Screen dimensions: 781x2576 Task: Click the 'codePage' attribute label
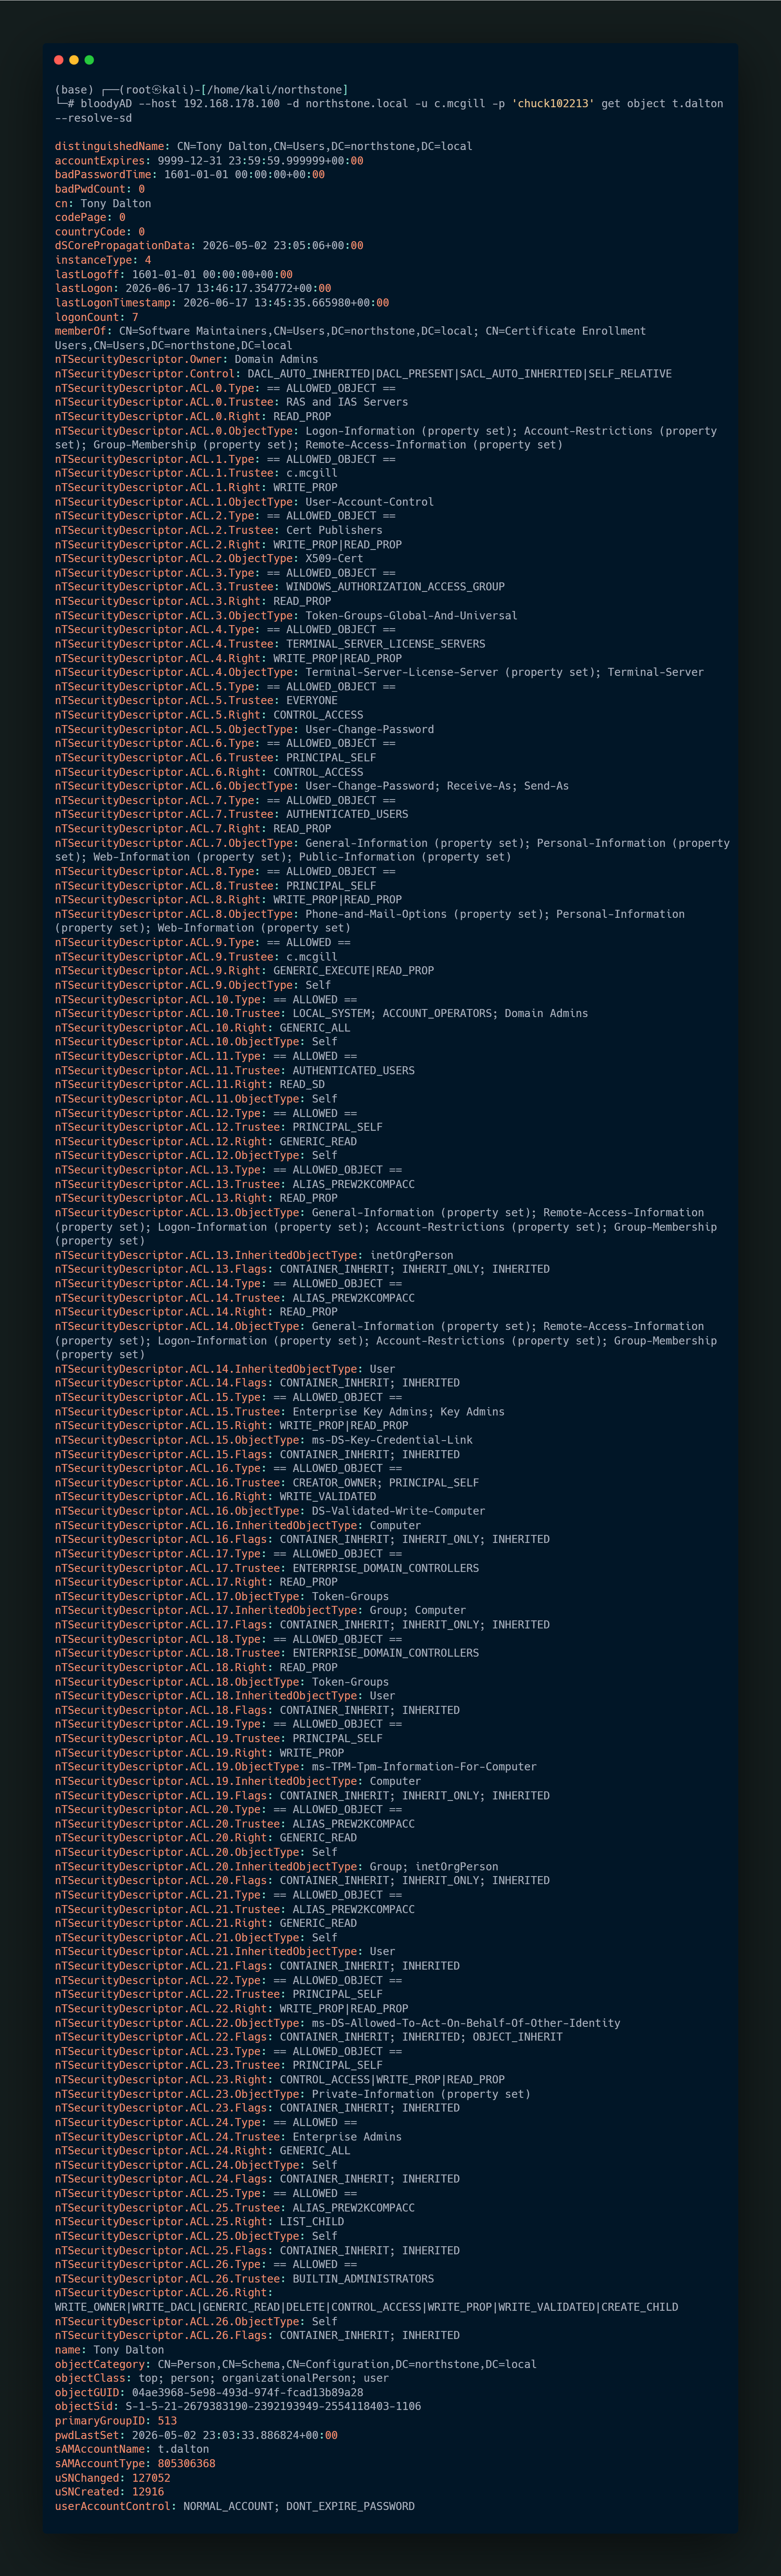click(81, 217)
